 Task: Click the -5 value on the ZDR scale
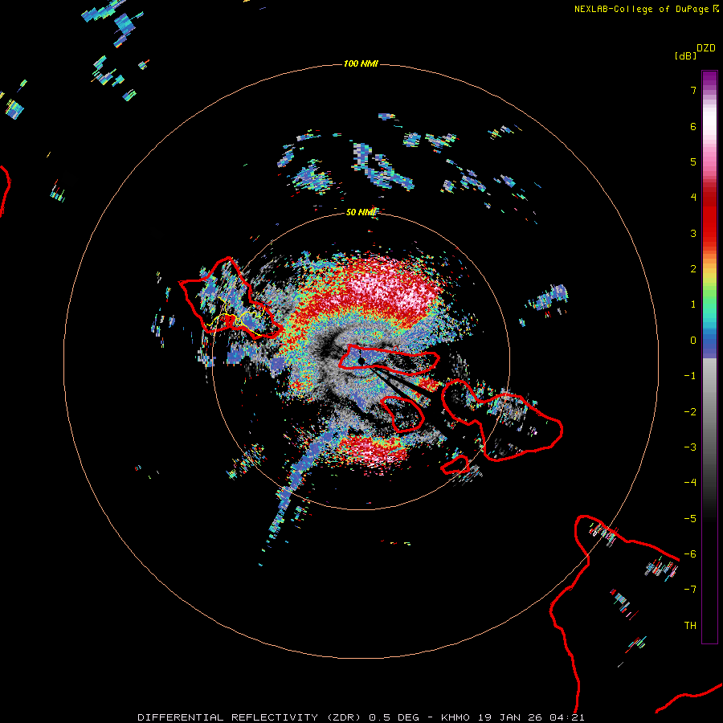[690, 519]
